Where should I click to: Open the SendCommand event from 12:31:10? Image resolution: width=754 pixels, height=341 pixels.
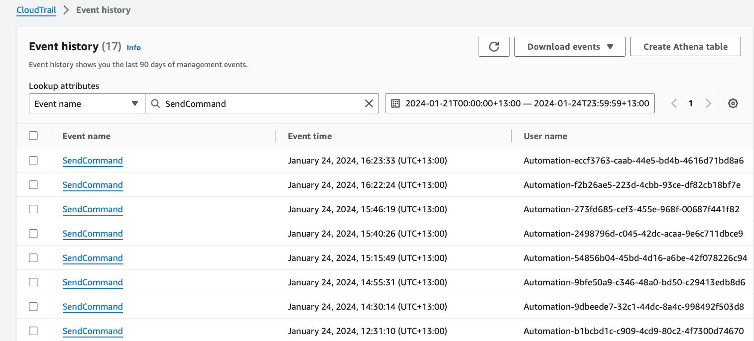click(93, 331)
